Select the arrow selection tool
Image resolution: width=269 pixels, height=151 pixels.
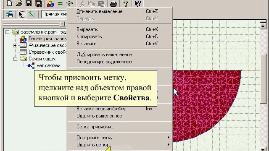(21, 14)
